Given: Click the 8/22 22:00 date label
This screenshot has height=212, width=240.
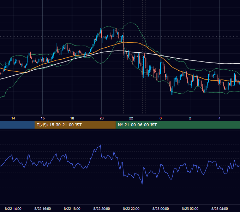Looking at the screenshot, I should 131,208.
